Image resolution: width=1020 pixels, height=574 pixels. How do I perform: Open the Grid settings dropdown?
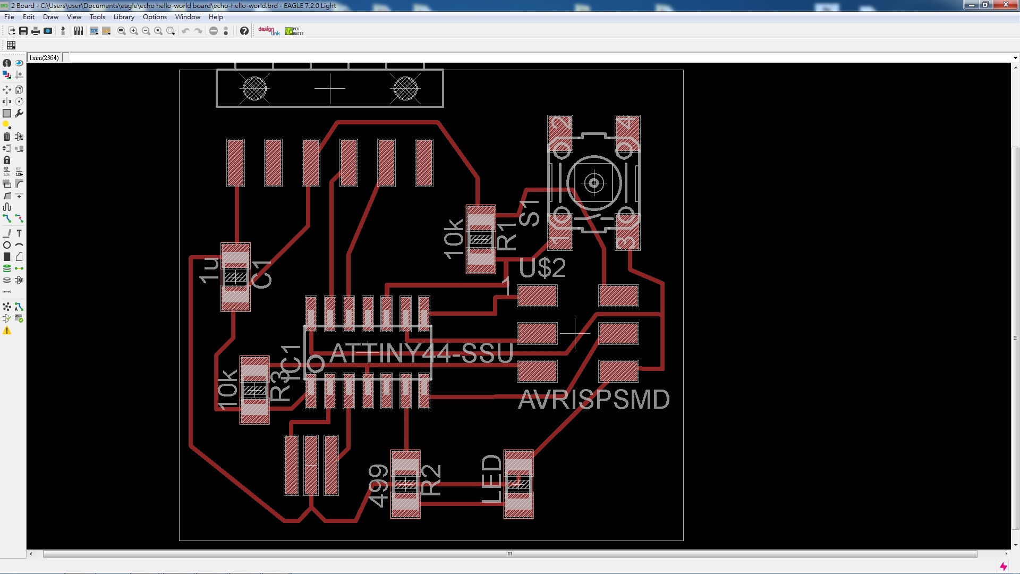pyautogui.click(x=11, y=45)
